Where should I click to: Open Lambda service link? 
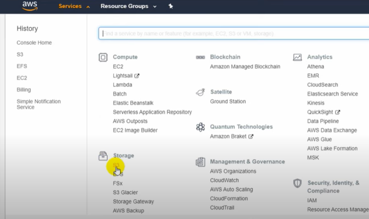coord(122,85)
